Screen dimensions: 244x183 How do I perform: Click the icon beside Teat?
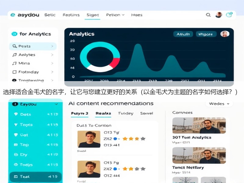tap(16, 177)
